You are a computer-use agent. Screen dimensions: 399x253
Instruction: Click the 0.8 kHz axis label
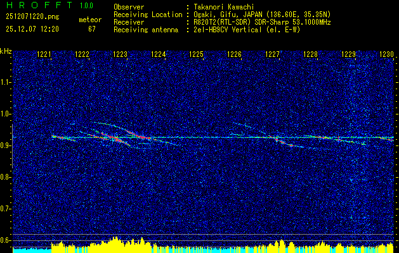tap(5, 177)
